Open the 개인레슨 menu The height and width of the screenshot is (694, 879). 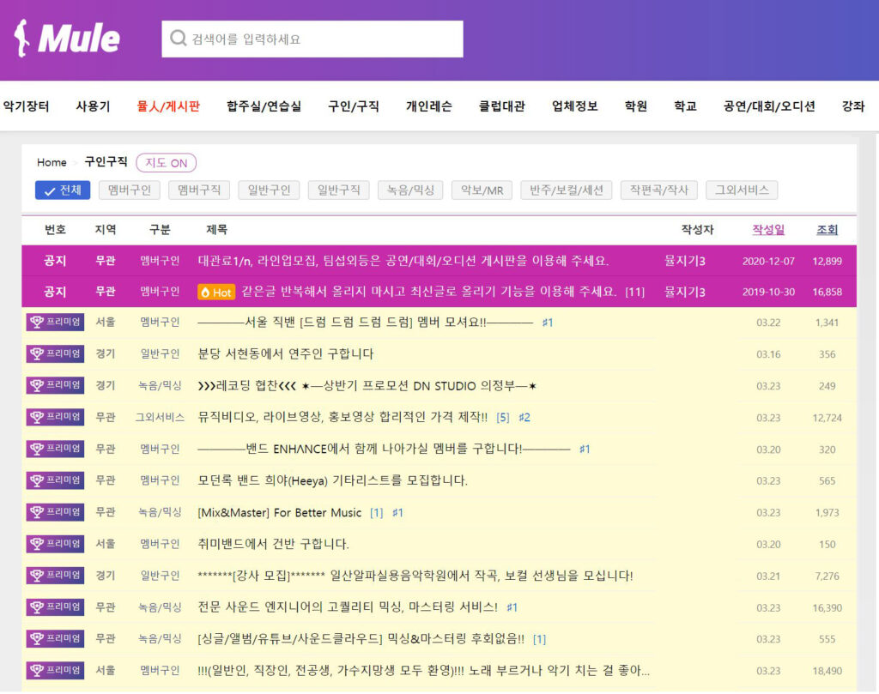pos(429,106)
